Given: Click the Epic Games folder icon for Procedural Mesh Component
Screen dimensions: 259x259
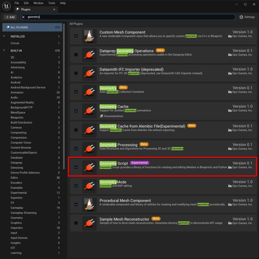Looking at the screenshot, I should tap(230, 204).
